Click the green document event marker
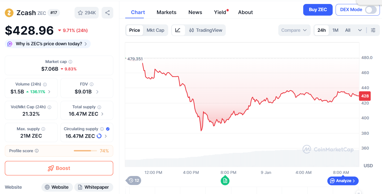This screenshot has height=194, width=382. coord(225,181)
